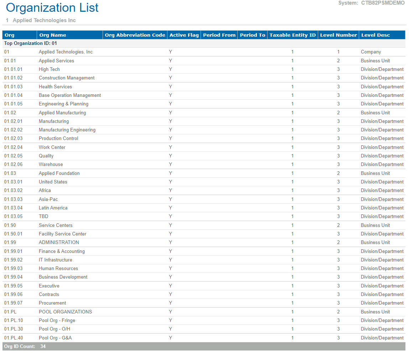Click the Org column header
The image size is (409, 353).
click(x=10, y=35)
